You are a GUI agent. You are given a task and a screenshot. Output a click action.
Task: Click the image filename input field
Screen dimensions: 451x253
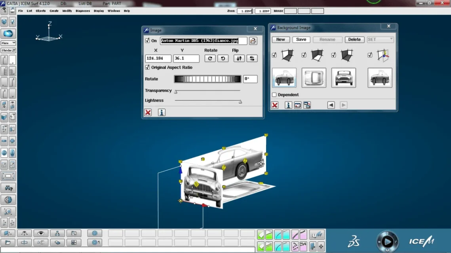click(204, 41)
